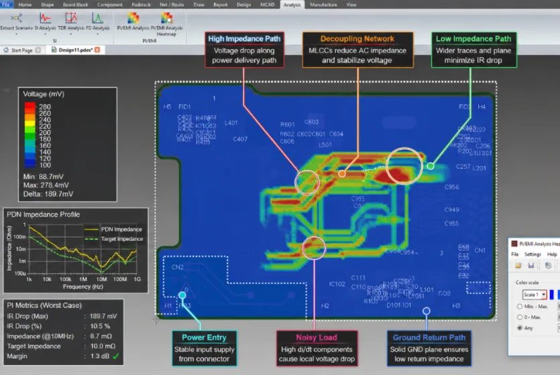Select the Min. - Max. radio option
The height and width of the screenshot is (375, 560).
(520, 307)
